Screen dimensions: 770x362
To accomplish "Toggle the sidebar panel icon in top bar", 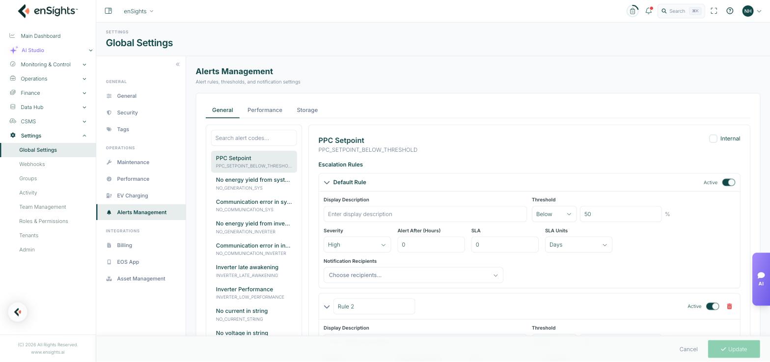I will coord(109,11).
